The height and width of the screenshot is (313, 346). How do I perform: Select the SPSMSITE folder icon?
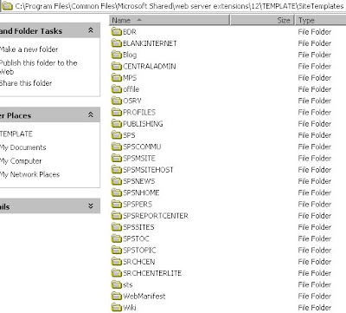coord(117,158)
